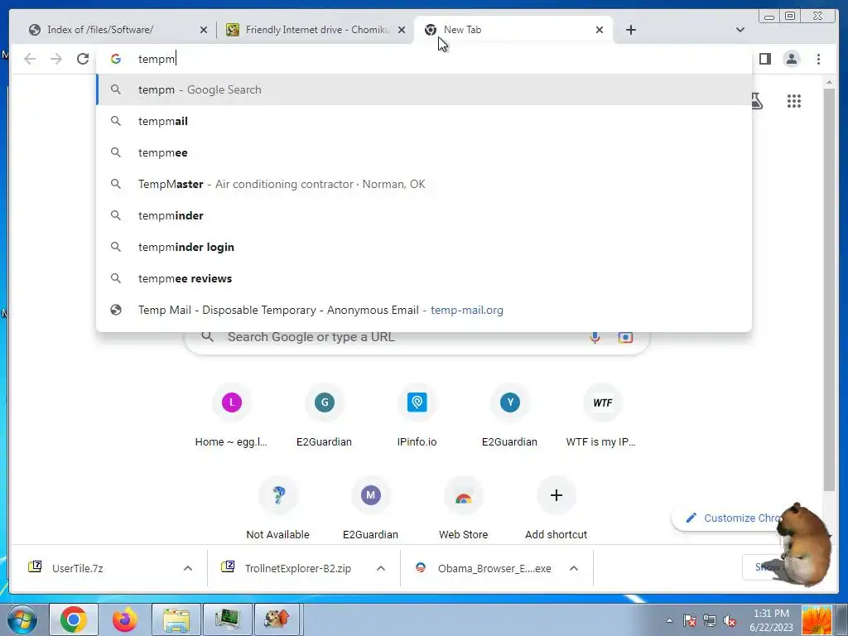Open Google Lens image search icon
Screen dimensions: 848x636
click(x=625, y=337)
